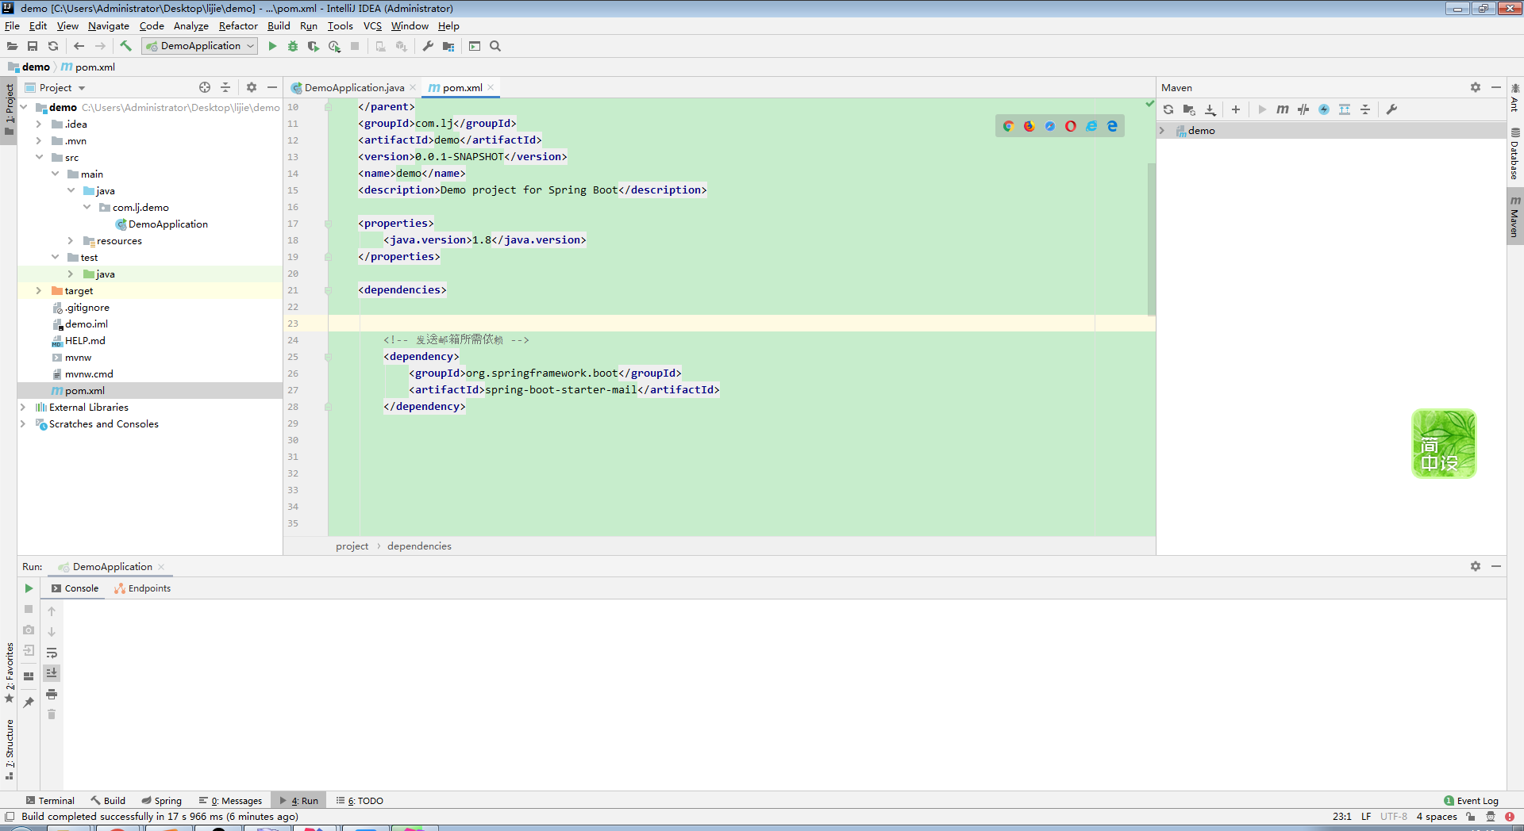Add Maven project with the plus icon
Screen dimensions: 1524x831
[x=1236, y=109]
